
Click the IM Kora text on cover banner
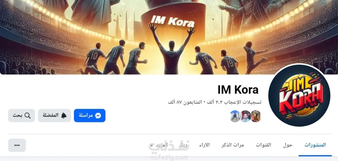point(172,21)
